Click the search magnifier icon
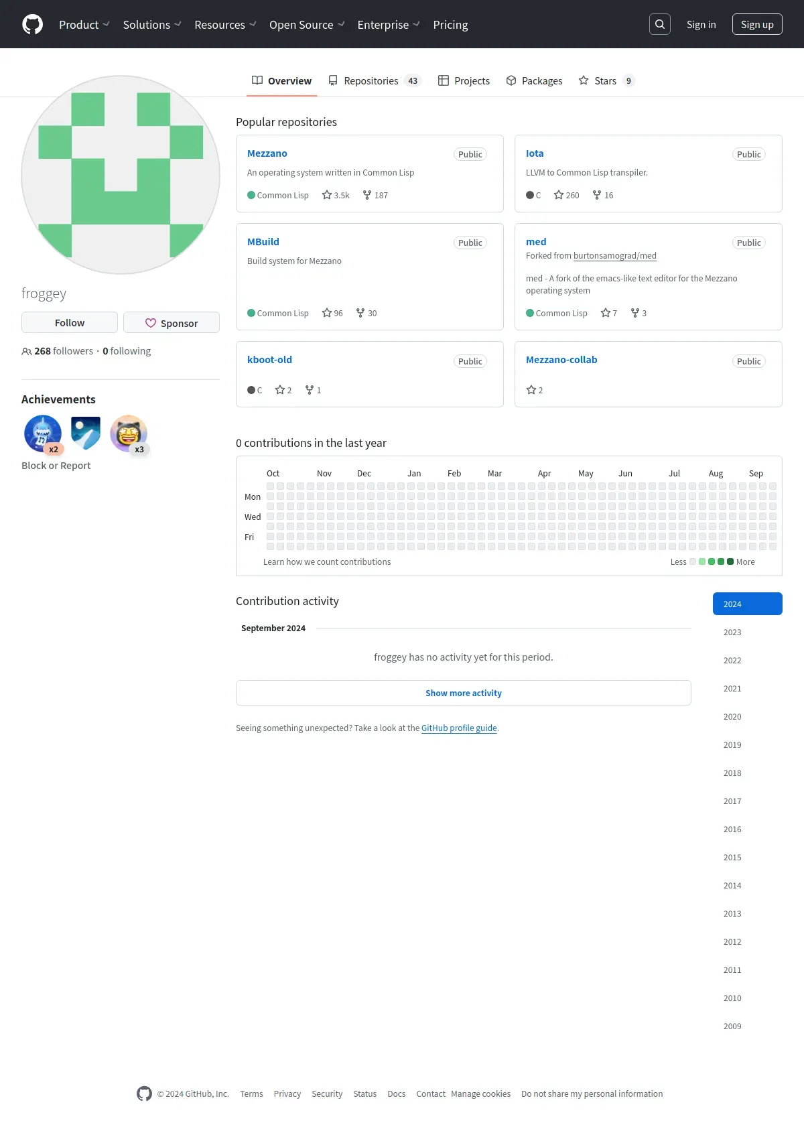Screen dimensions: 804x1129 [660, 24]
